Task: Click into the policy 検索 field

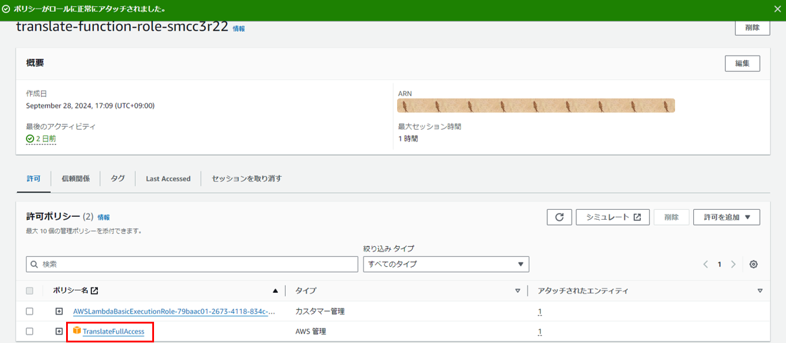Action: click(192, 264)
